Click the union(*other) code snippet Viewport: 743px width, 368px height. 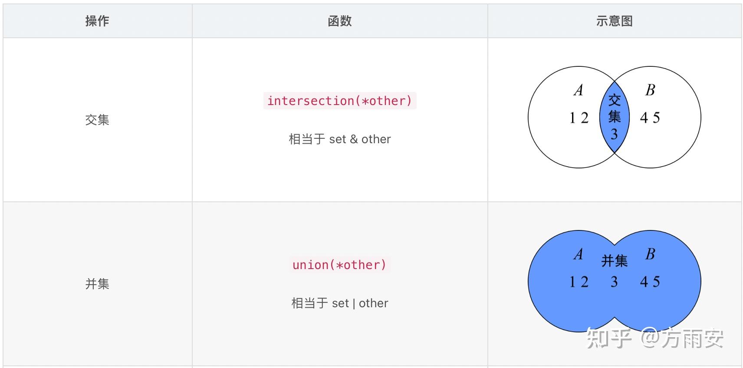pos(340,265)
